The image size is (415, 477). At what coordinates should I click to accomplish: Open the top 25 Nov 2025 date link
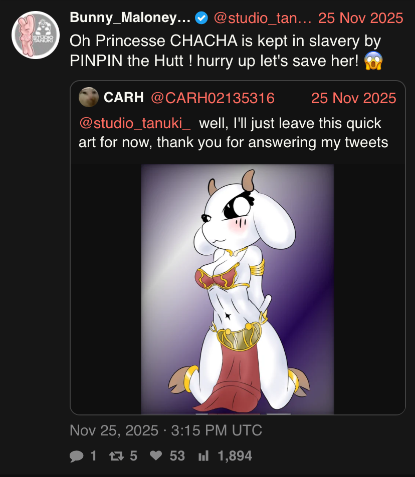[x=360, y=18]
